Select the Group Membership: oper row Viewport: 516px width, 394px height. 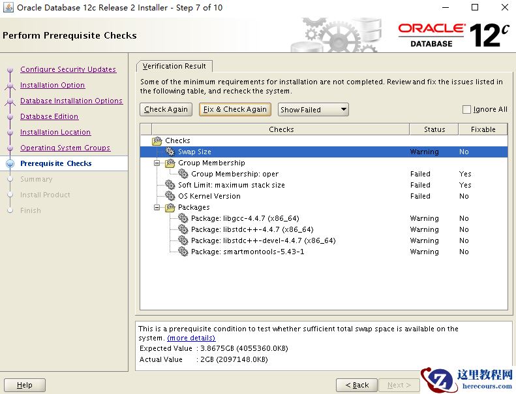coord(324,174)
